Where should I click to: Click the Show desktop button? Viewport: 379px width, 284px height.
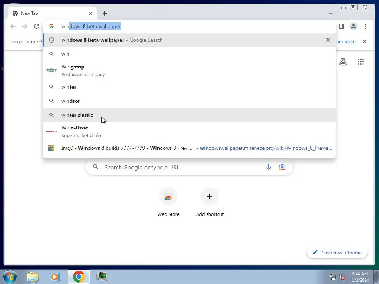pos(376,277)
